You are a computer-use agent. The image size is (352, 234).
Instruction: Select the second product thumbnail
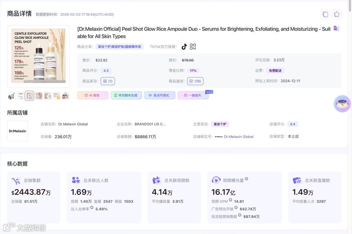[x=21, y=96]
